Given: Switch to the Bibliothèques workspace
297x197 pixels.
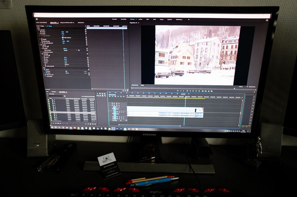Looking at the screenshot, I should coord(179,19).
